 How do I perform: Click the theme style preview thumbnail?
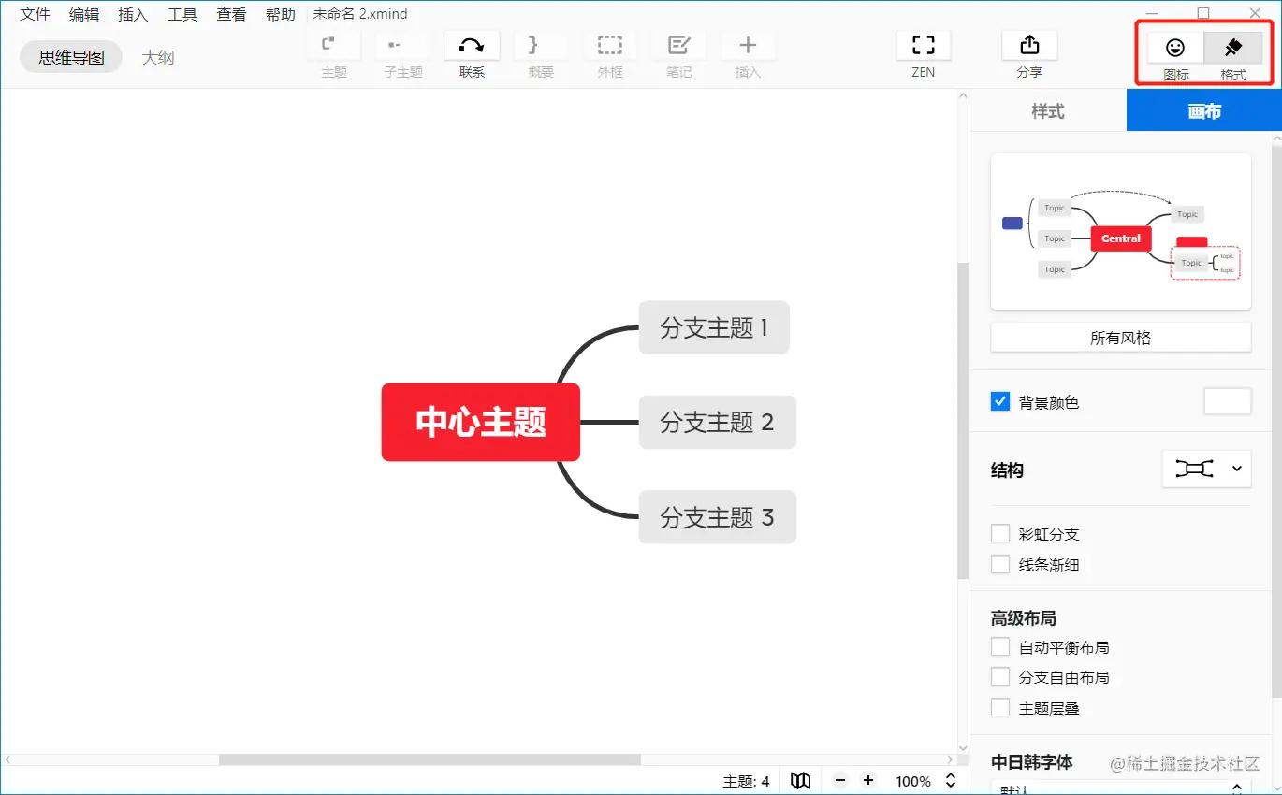click(x=1121, y=231)
